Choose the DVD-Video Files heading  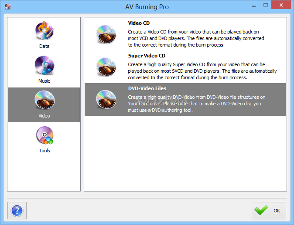click(147, 88)
